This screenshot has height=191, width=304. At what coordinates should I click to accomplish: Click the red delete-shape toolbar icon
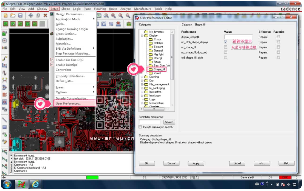point(118,24)
